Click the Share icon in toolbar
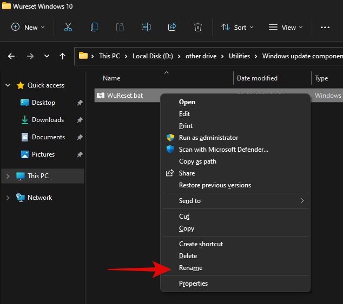This screenshot has width=343, height=304. pos(172,27)
